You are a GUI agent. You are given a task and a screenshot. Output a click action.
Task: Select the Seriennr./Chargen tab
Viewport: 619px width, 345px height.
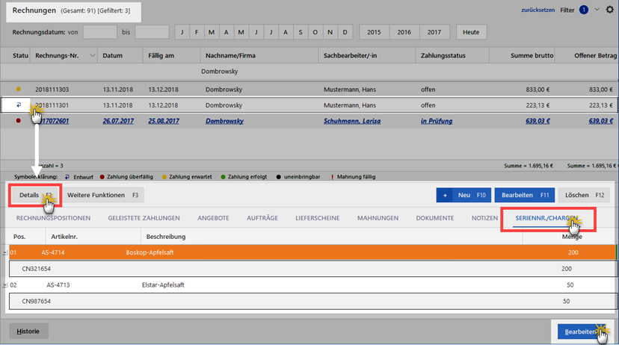coord(546,218)
